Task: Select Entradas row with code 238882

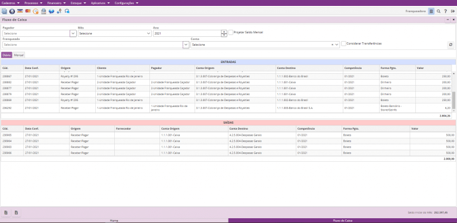Action: [x=226, y=82]
